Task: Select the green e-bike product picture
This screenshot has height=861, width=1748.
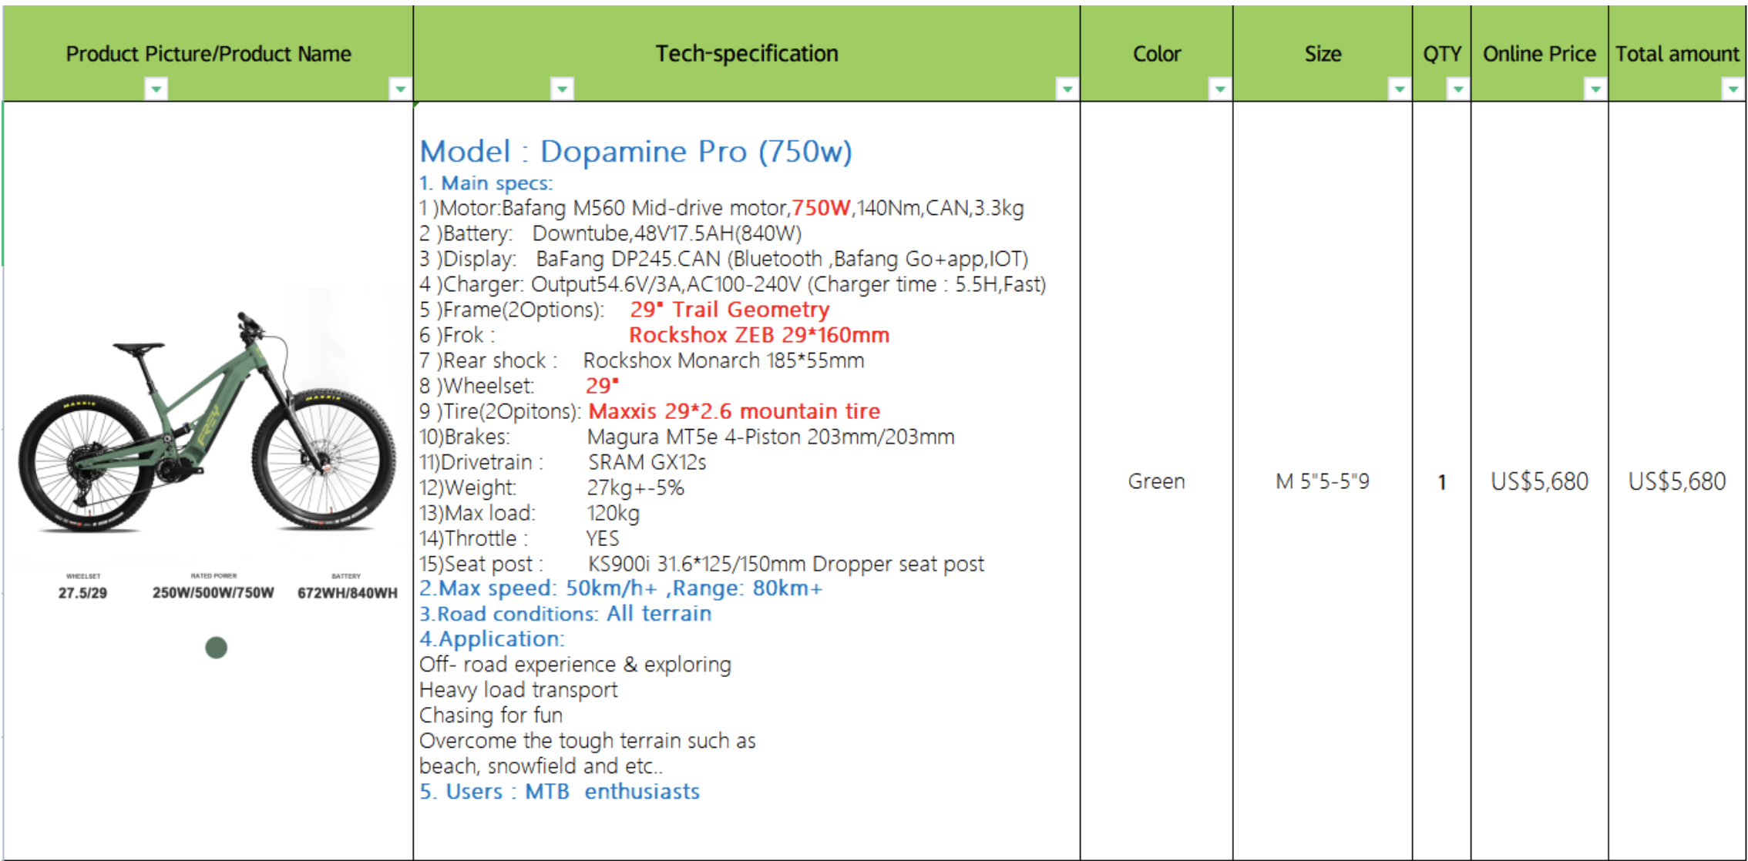Action: (207, 422)
